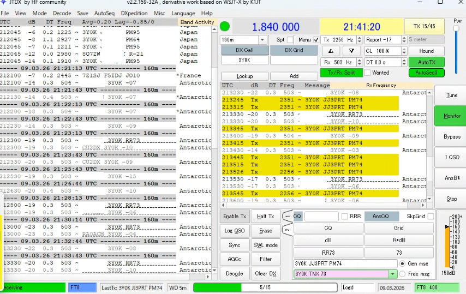
Task: Toggle the green Monitor button
Action: coord(451,116)
